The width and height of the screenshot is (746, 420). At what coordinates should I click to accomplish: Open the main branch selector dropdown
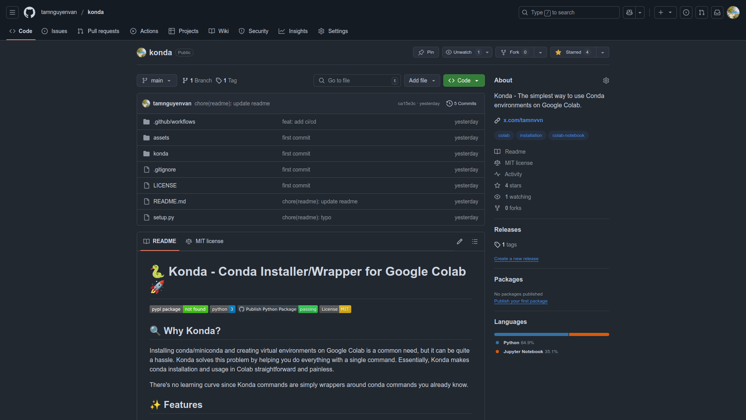click(157, 80)
